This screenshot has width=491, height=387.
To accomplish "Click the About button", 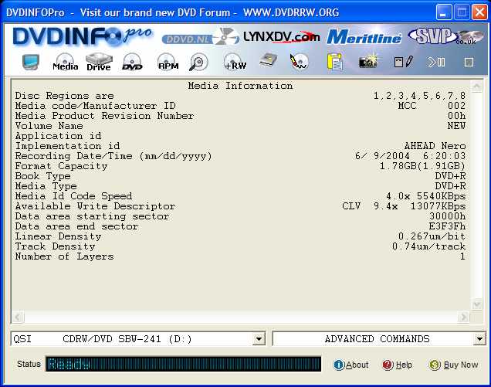I will [350, 365].
